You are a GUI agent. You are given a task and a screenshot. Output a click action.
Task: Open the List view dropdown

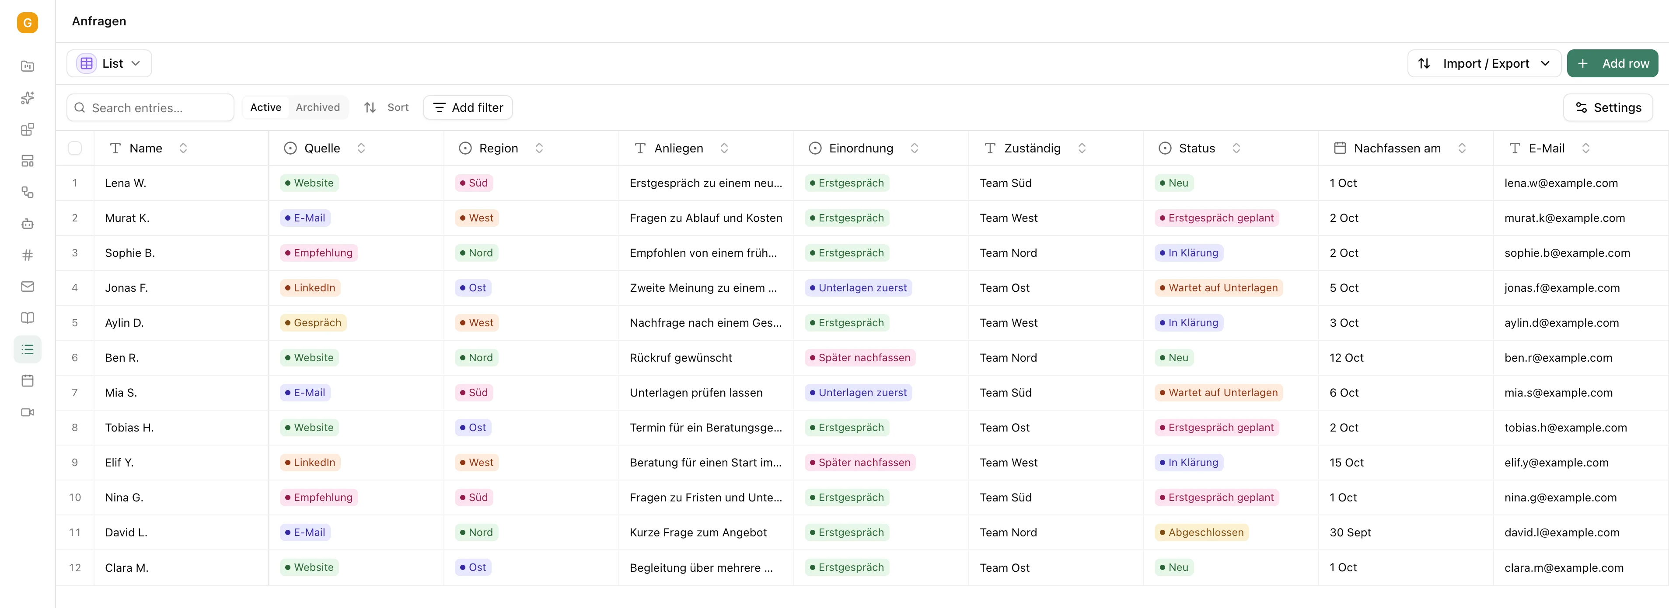tap(109, 63)
